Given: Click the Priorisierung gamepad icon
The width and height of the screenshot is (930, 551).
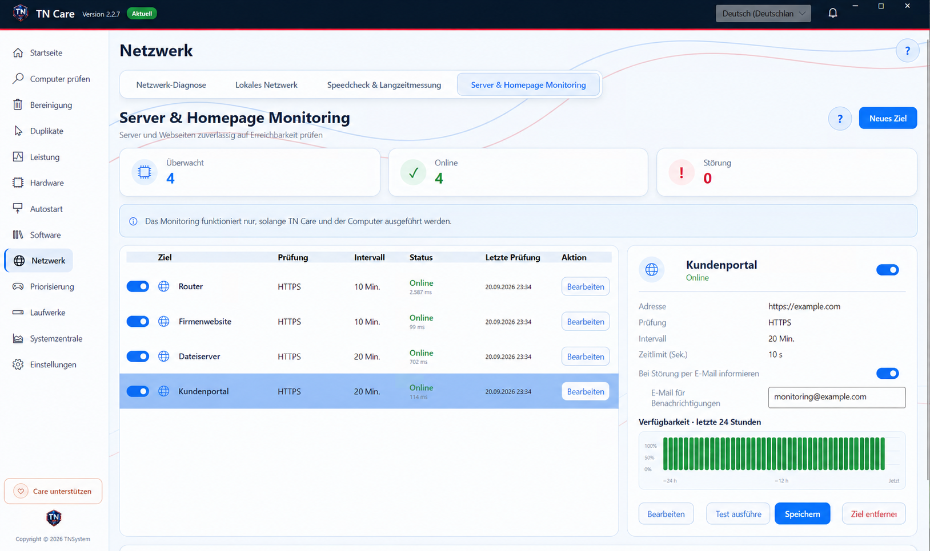Looking at the screenshot, I should click(18, 286).
